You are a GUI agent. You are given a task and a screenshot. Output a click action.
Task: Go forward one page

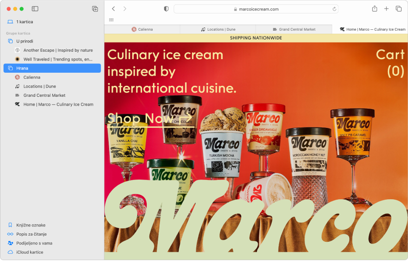pyautogui.click(x=124, y=8)
